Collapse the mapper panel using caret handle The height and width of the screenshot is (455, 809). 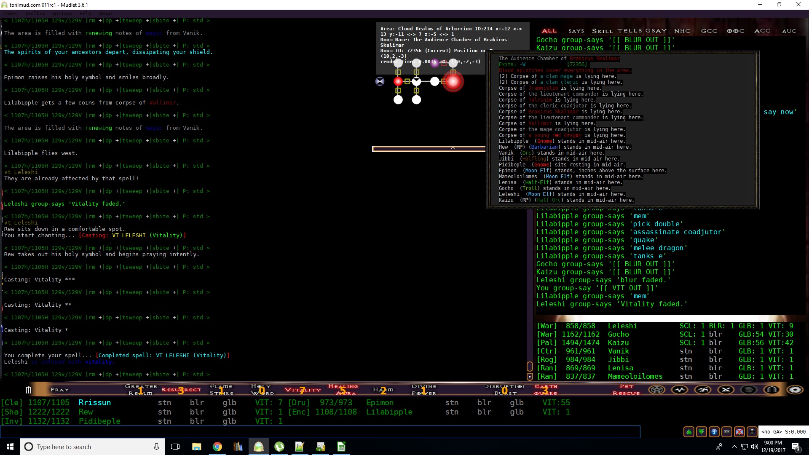point(453,148)
